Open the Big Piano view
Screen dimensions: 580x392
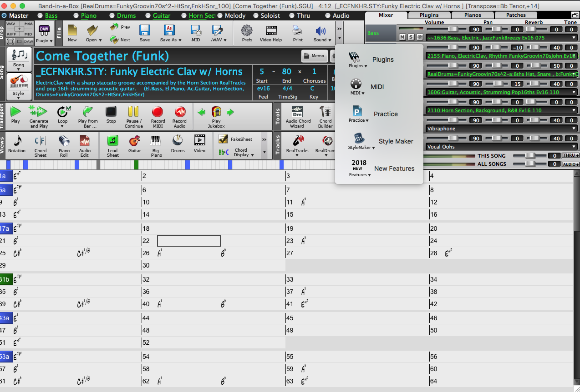pyautogui.click(x=156, y=146)
